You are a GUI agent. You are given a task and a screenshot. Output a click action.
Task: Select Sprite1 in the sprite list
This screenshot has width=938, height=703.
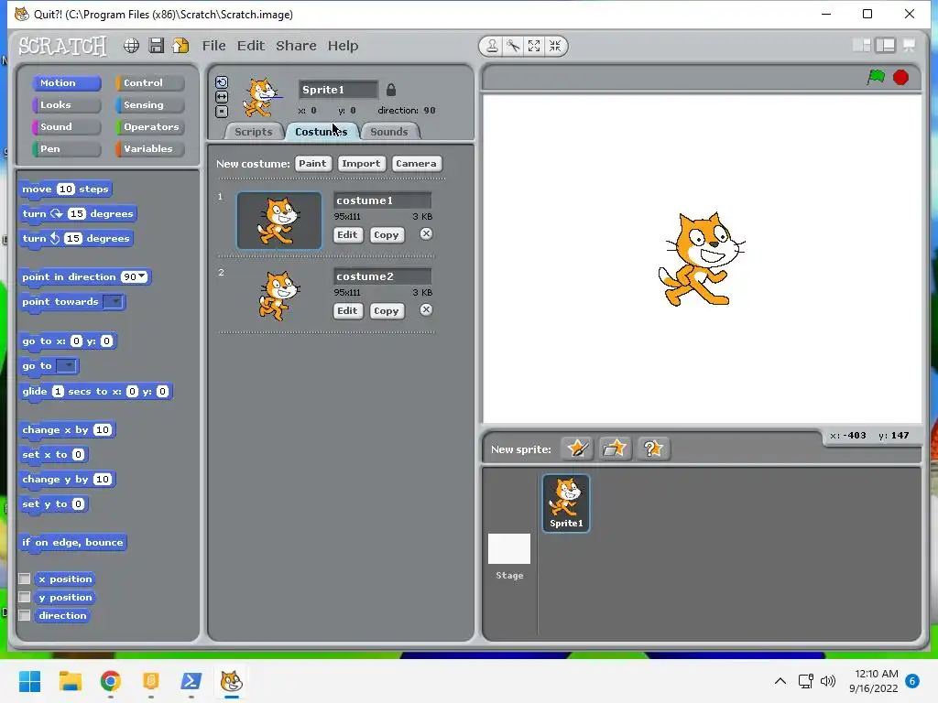pos(566,503)
